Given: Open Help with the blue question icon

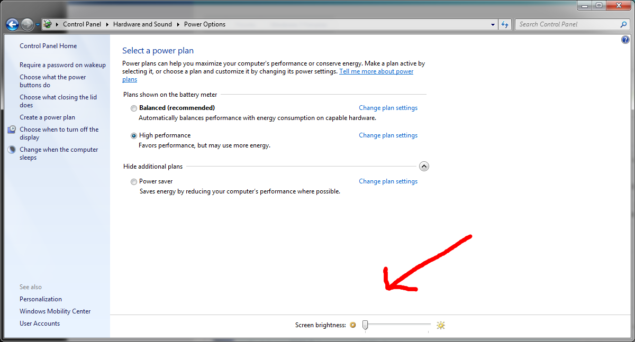Looking at the screenshot, I should [x=625, y=40].
